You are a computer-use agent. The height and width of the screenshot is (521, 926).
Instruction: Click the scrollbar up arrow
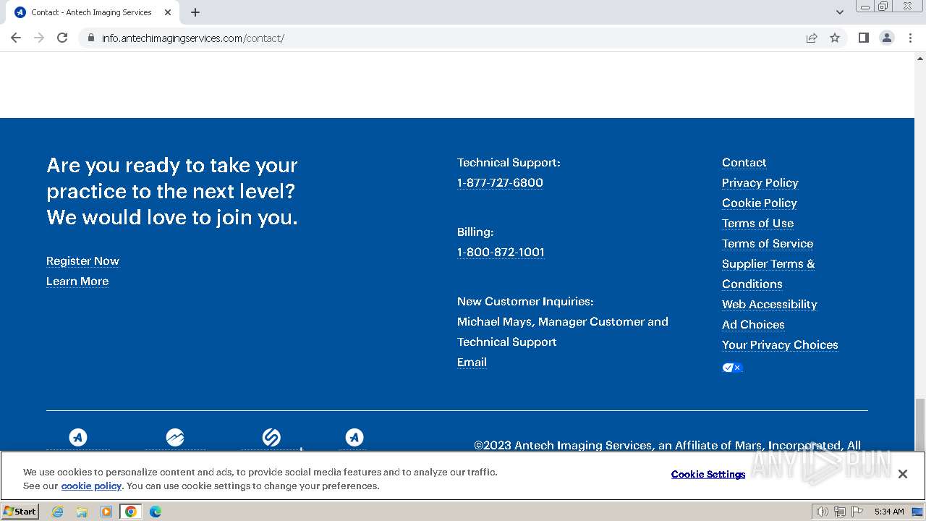click(920, 58)
